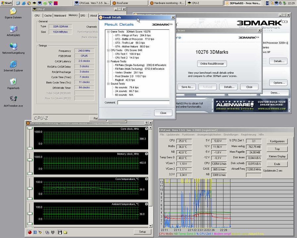Click the CPUCool system tray icon
This screenshot has width=297, height=238.
coord(276,3)
